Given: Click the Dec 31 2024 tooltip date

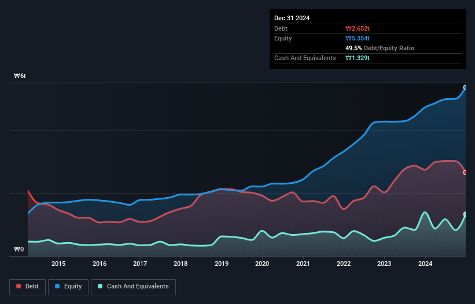Looking at the screenshot, I should (292, 18).
